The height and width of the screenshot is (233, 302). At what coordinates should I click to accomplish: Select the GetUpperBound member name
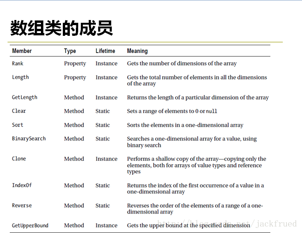coord(30,226)
